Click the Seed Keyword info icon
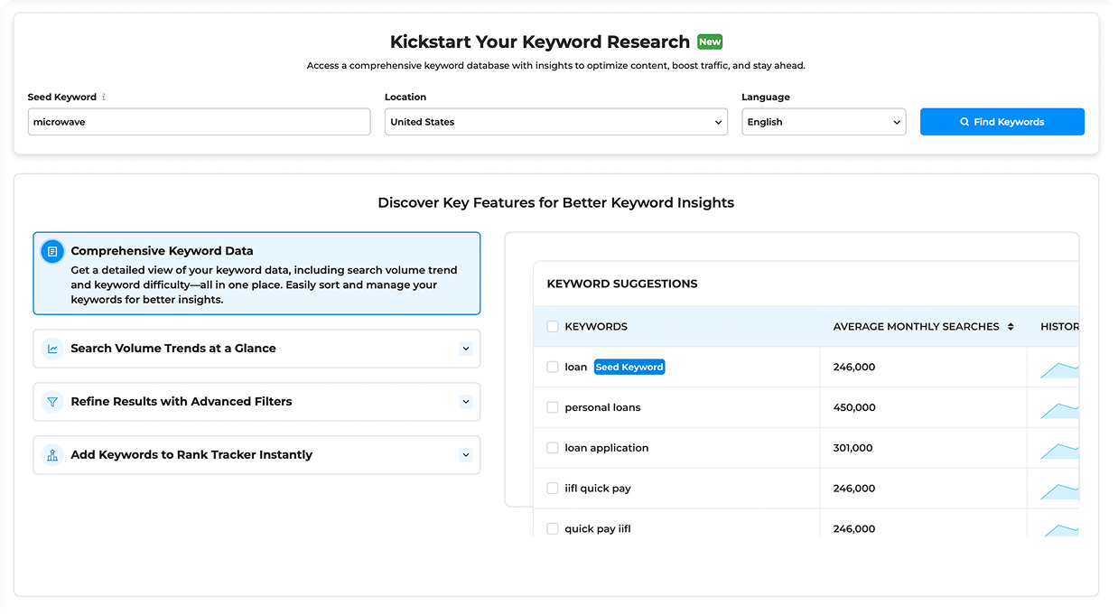This screenshot has height=615, width=1118. 104,98
